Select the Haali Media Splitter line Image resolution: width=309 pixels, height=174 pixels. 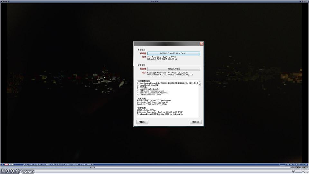pyautogui.click(x=149, y=85)
